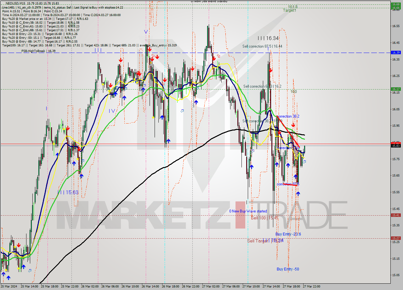Click the 161.8 fib level label
This screenshot has width=403, height=290.
292,6
